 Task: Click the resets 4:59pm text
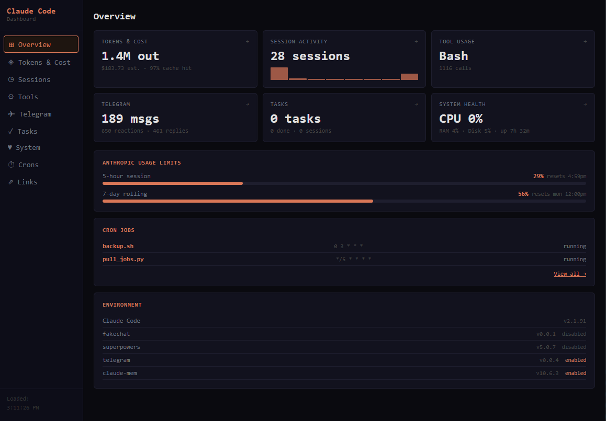click(567, 176)
